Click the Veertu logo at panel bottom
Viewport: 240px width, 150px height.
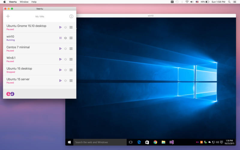pyautogui.click(x=10, y=94)
